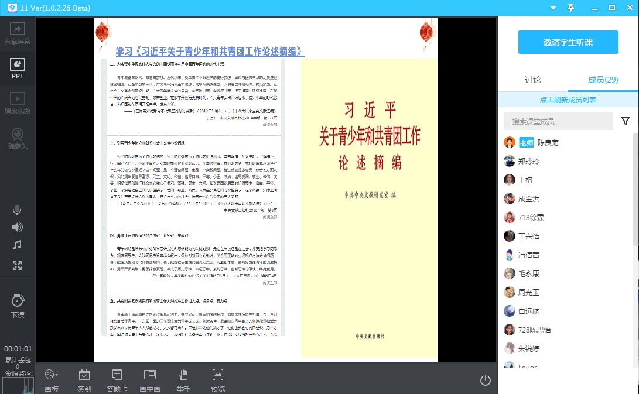Click the 老师 badge beside 陈良菊
This screenshot has height=394, width=639.
tap(527, 143)
